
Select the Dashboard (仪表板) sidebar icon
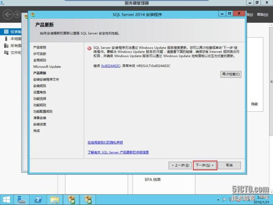(6, 32)
